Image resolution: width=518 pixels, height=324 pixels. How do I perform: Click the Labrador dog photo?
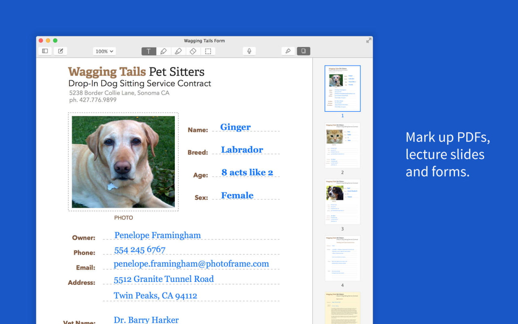pyautogui.click(x=123, y=162)
